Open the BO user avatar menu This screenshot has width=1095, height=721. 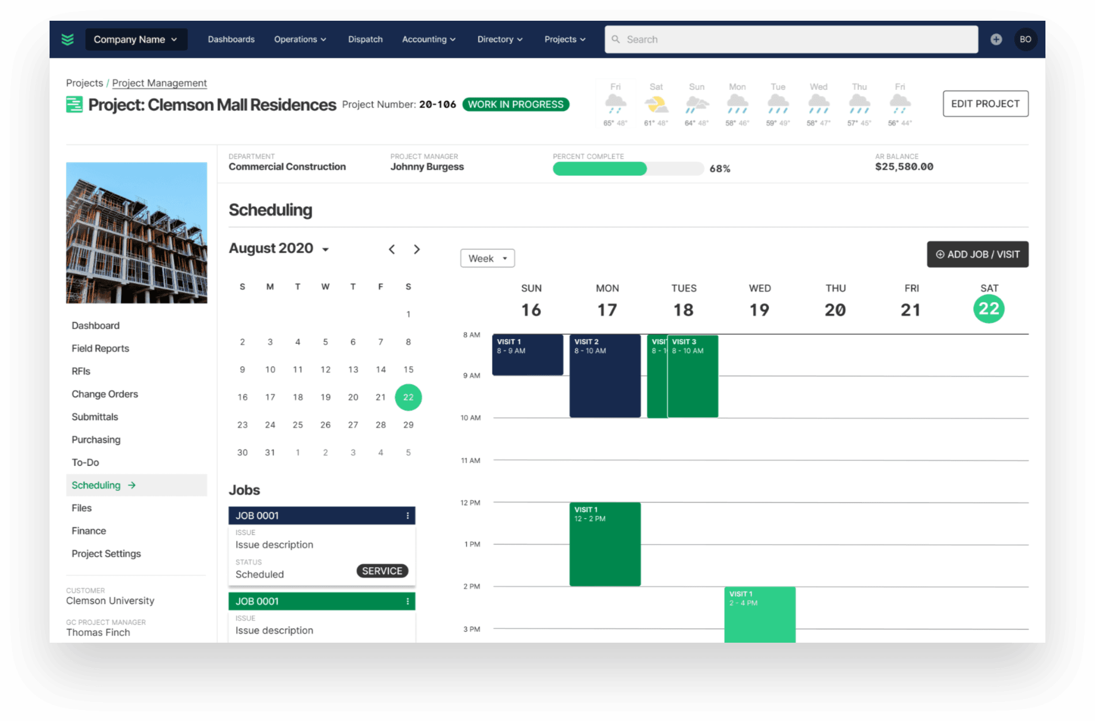click(1025, 39)
